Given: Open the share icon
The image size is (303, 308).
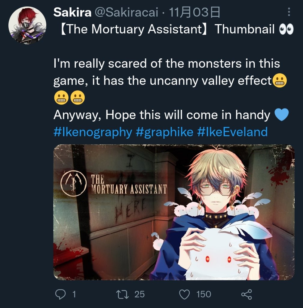Looking at the screenshot, I should tap(246, 294).
